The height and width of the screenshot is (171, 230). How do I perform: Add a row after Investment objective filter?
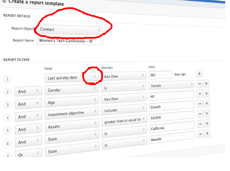207,104
